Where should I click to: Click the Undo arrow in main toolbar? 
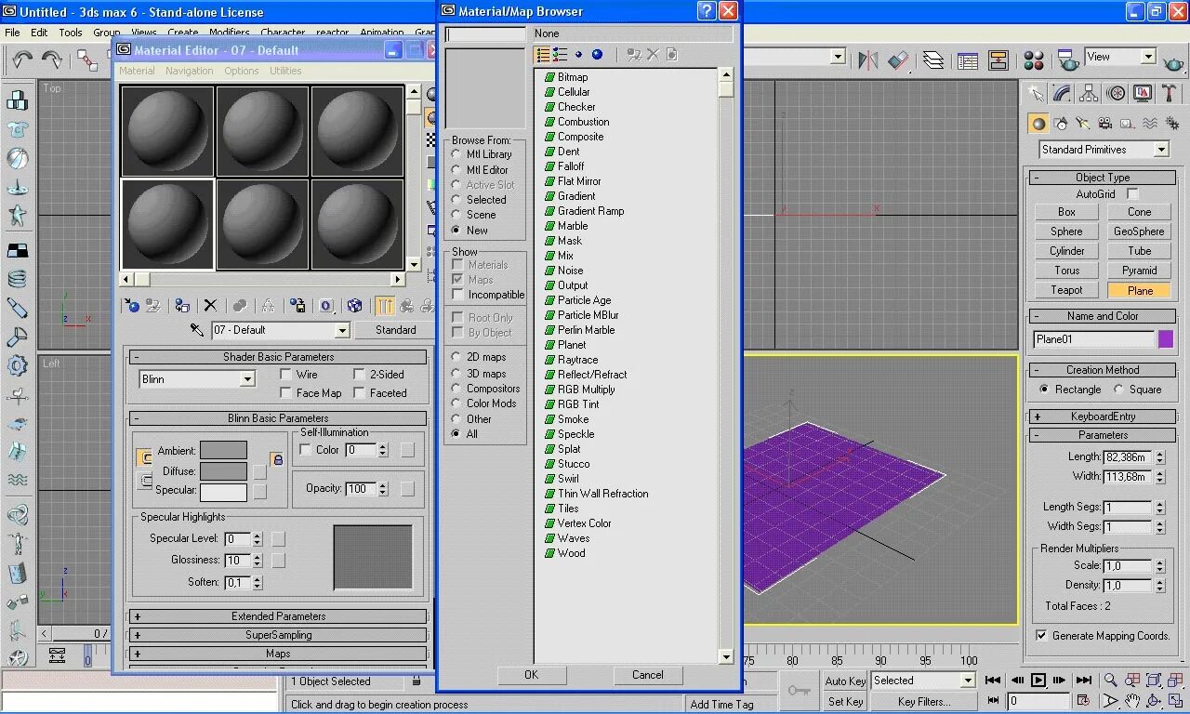[x=22, y=59]
